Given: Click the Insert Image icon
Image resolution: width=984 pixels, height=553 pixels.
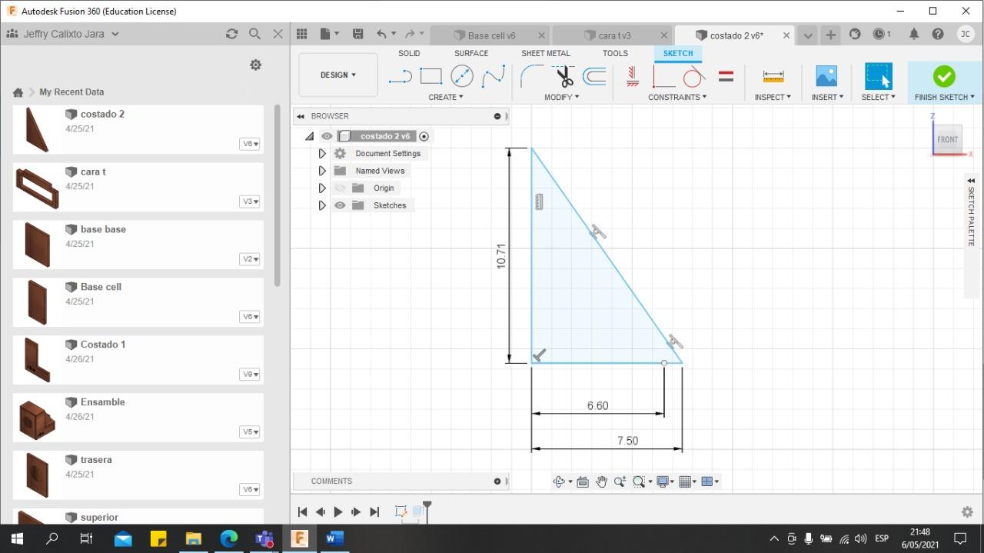Looking at the screenshot, I should (826, 76).
